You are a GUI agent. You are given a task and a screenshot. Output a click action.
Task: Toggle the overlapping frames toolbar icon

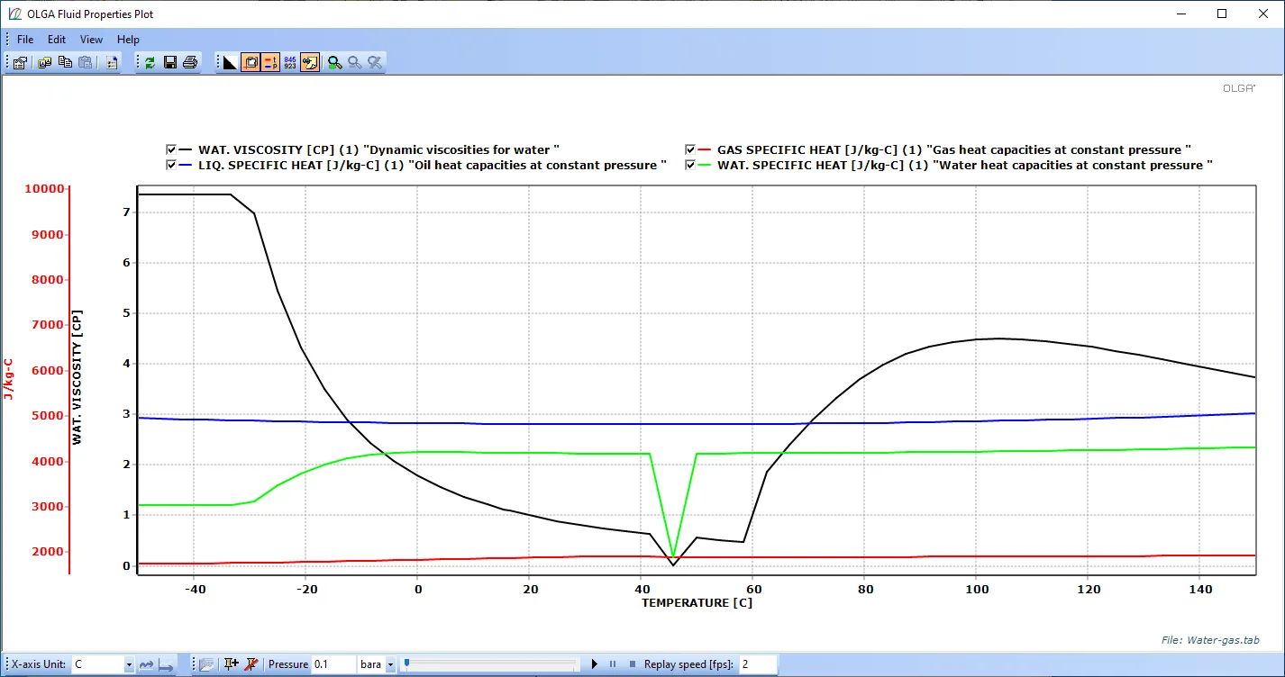tap(251, 62)
